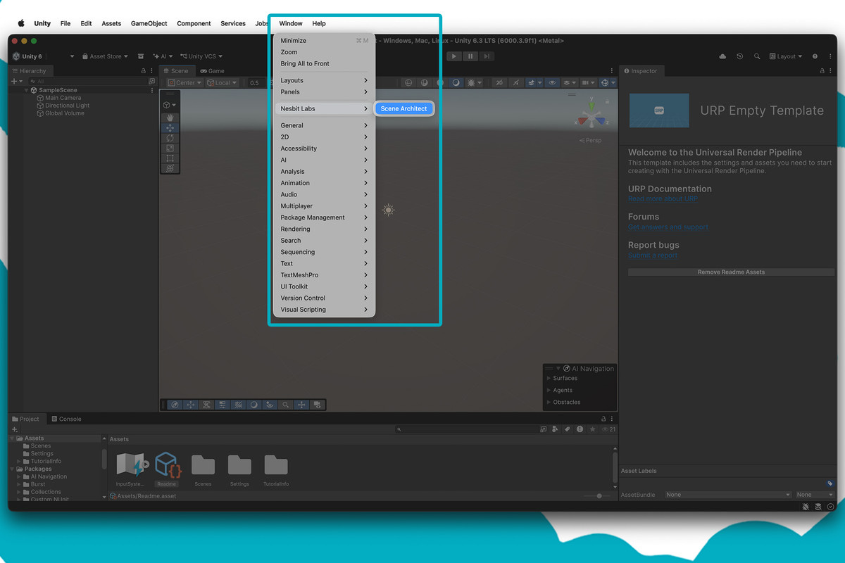Open the Local handle rotation dropdown
This screenshot has width=845, height=563.
223,82
